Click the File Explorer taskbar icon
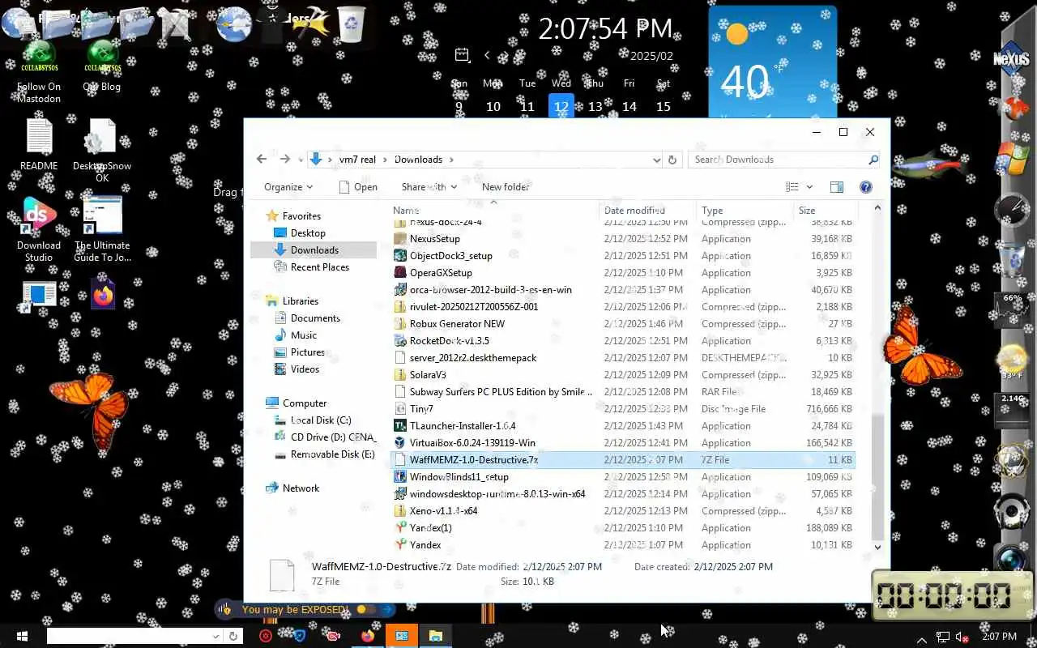1037x648 pixels. pyautogui.click(x=435, y=636)
